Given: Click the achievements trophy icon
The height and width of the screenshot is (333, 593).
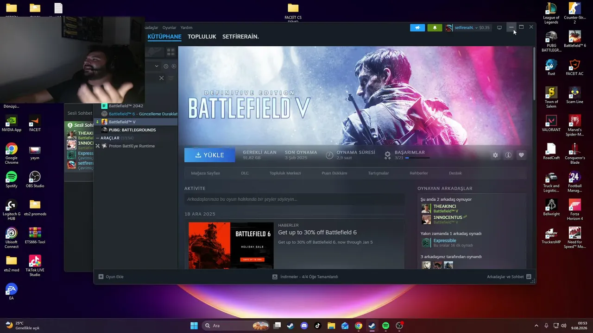Looking at the screenshot, I should 388,155.
